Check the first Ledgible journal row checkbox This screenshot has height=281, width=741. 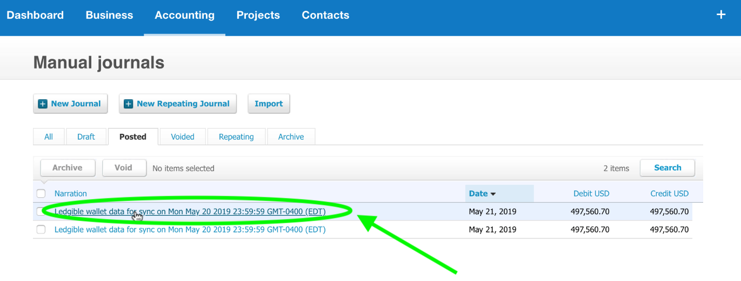[41, 211]
